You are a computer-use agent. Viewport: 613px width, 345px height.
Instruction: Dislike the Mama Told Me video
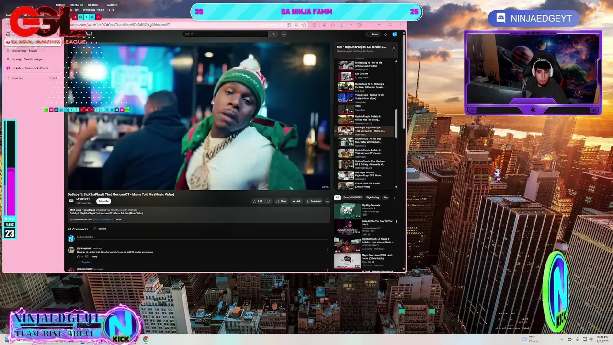(x=268, y=201)
